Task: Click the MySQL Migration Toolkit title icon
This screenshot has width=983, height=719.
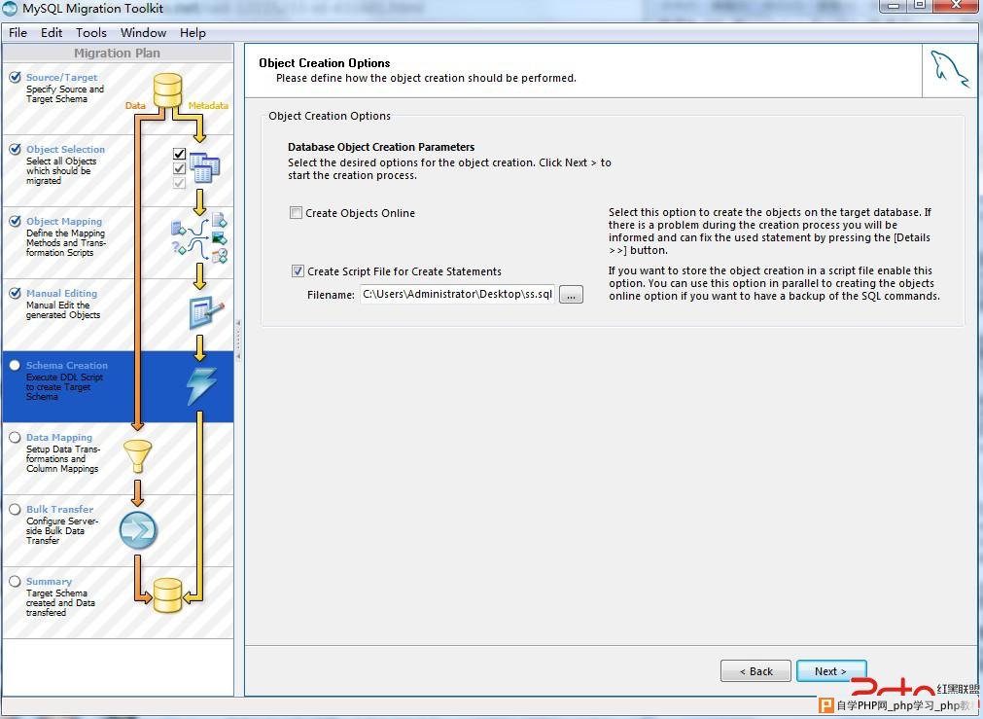Action: [x=10, y=9]
